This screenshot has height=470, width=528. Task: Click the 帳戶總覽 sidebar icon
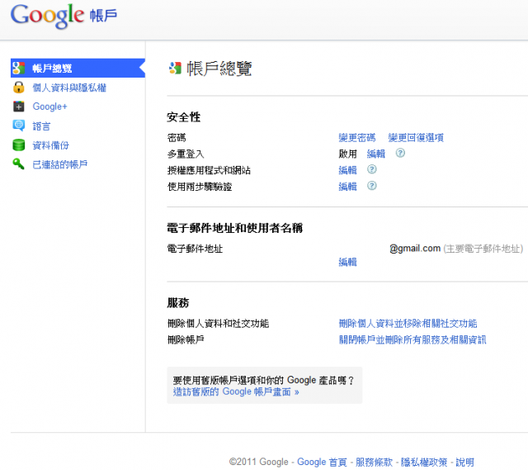pyautogui.click(x=18, y=68)
